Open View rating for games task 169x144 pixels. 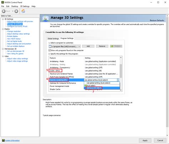(15, 54)
